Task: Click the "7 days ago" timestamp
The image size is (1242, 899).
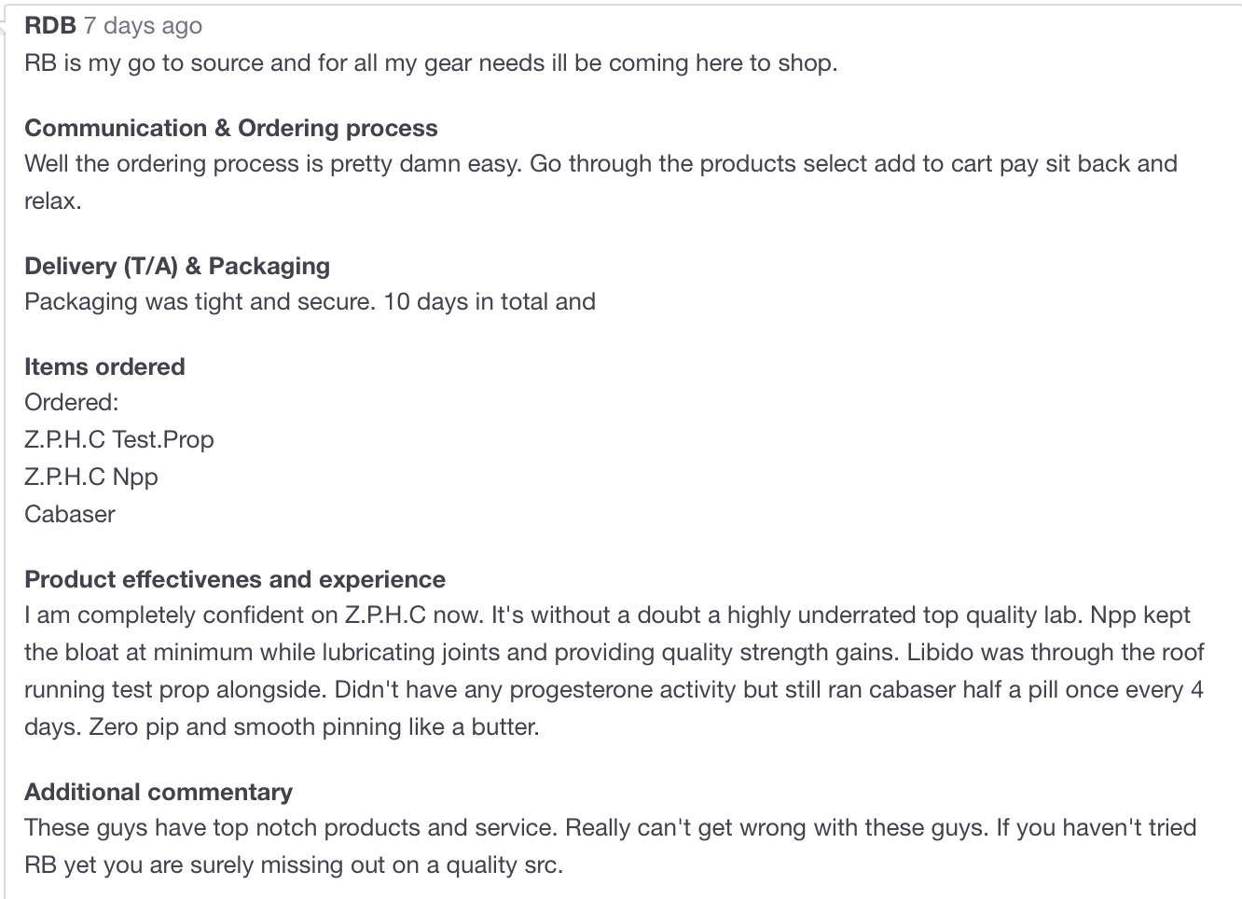Action: (x=143, y=25)
